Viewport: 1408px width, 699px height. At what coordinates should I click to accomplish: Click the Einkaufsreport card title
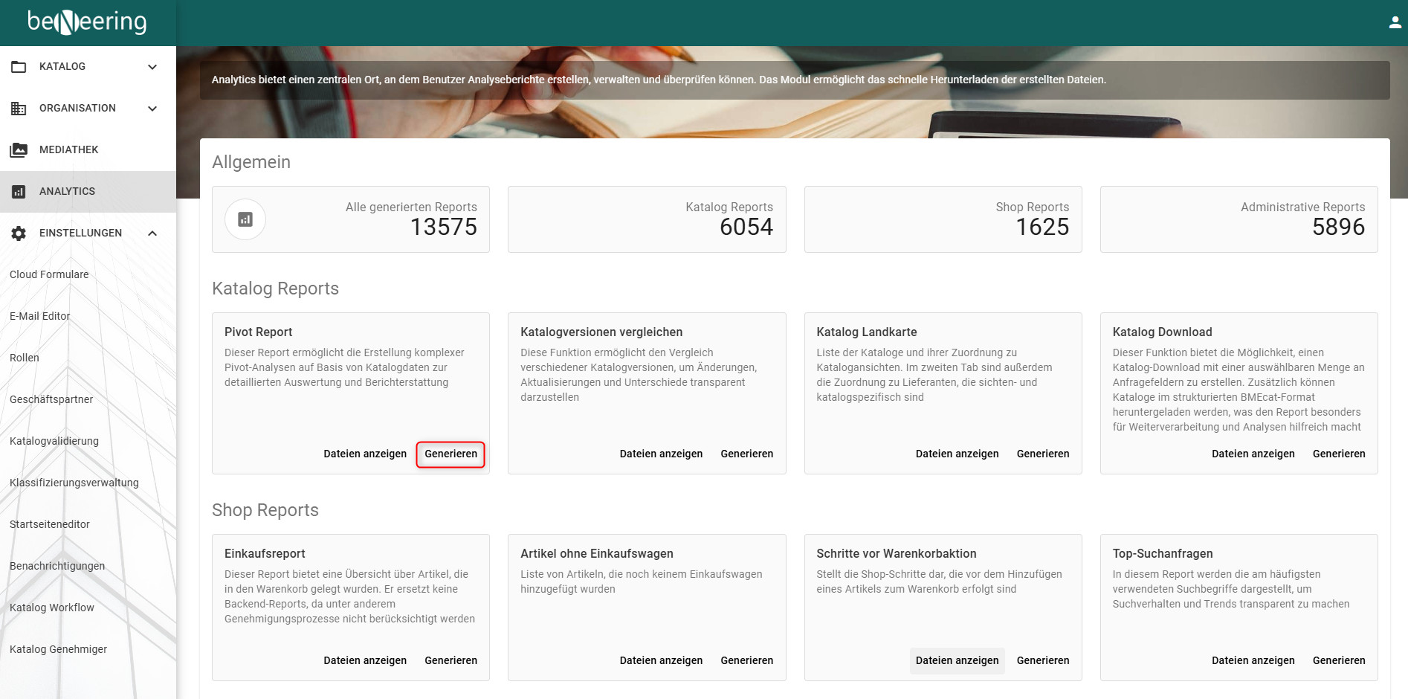pos(265,554)
